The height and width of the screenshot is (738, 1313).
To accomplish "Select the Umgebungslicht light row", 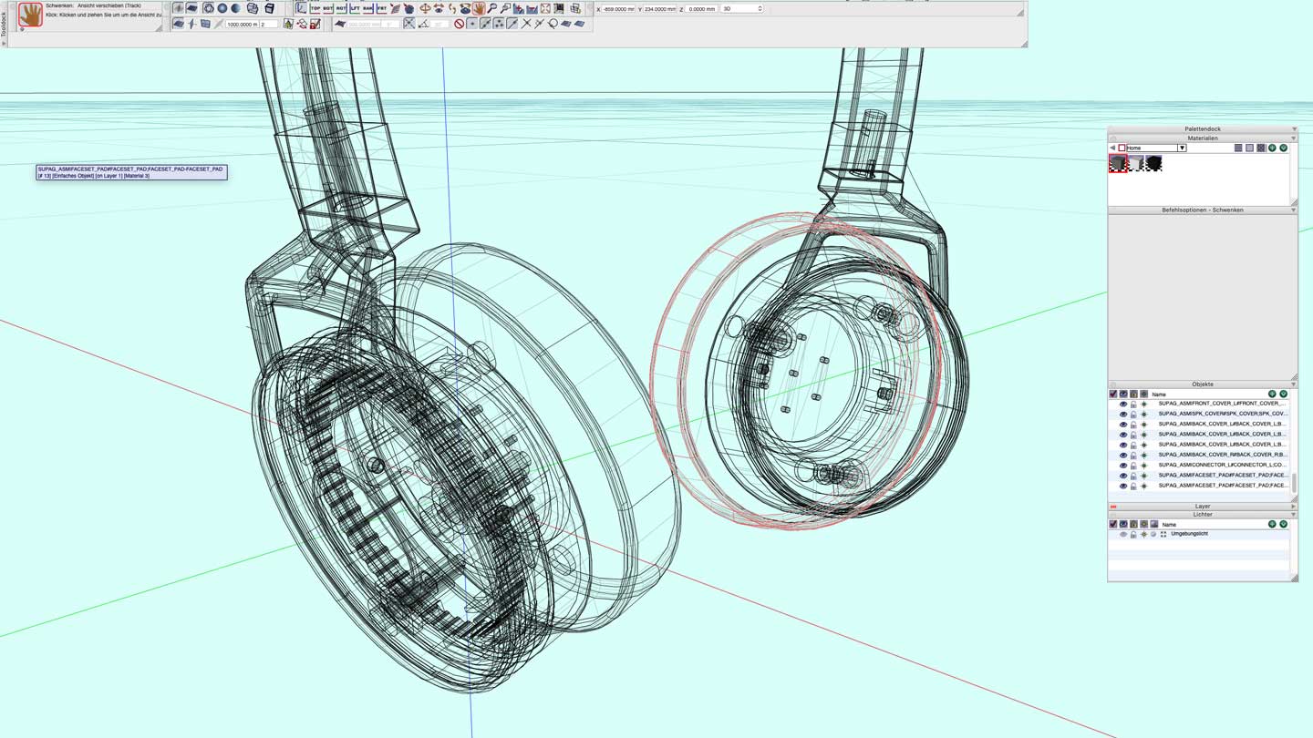I will coord(1200,534).
